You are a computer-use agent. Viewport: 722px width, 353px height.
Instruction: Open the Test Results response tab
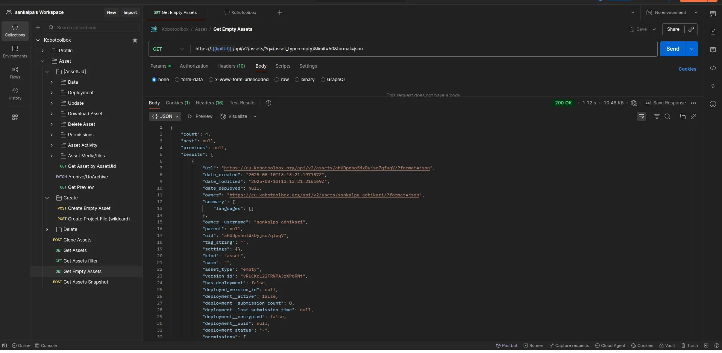click(x=242, y=103)
